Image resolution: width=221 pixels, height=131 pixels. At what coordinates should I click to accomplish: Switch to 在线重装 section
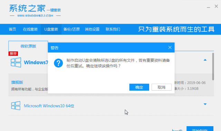click(x=30, y=29)
